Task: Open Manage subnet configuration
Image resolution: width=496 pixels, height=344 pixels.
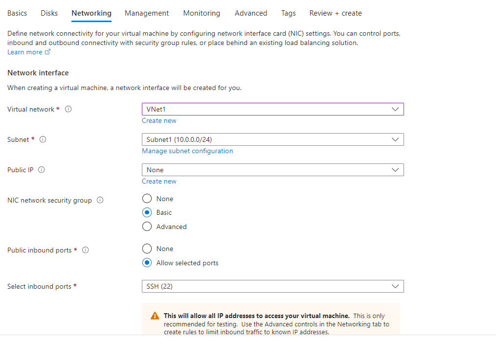Action: pos(187,151)
